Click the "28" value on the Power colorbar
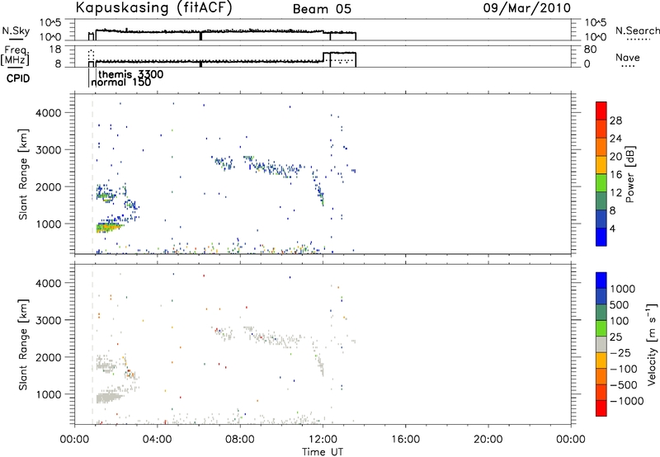This screenshot has height=457, width=660. 615,120
